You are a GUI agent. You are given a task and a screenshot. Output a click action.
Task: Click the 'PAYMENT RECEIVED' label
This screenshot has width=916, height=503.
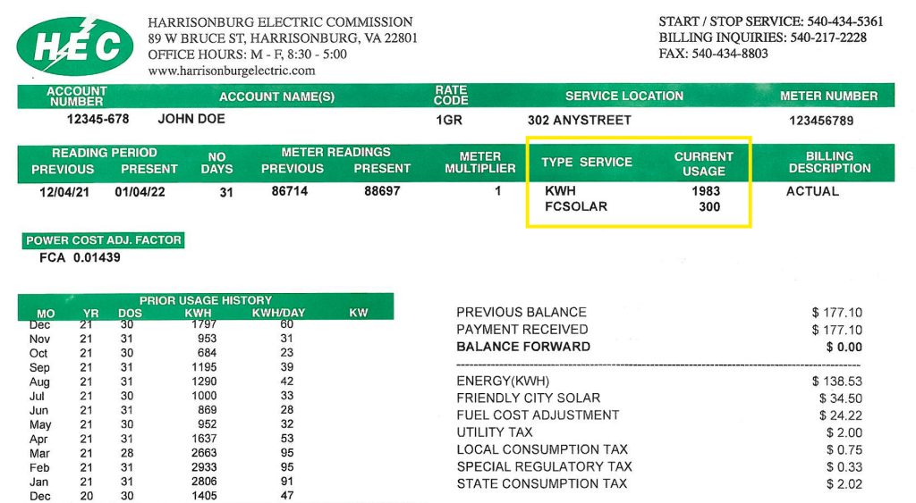(522, 330)
